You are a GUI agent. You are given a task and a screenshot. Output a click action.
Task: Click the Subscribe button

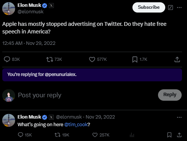tap(149, 7)
